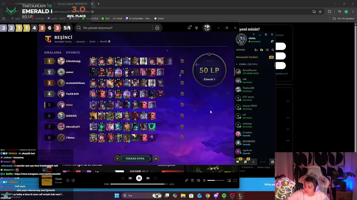Open the lyrics microphone icon in Spotify
Viewport: 357px width, 200px height.
[186, 181]
